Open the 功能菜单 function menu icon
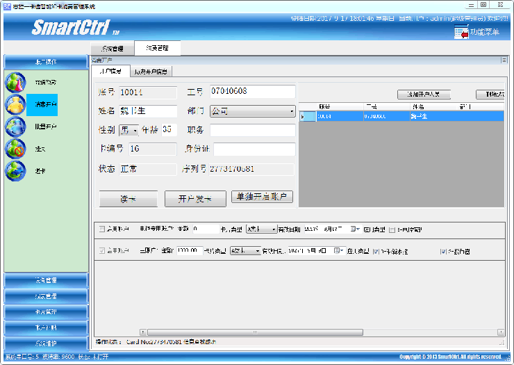 tap(463, 32)
